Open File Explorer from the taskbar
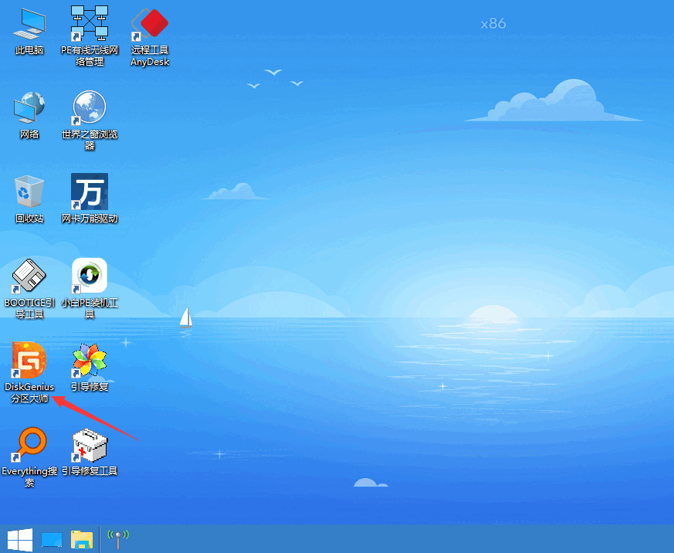The width and height of the screenshot is (674, 553). pyautogui.click(x=80, y=540)
